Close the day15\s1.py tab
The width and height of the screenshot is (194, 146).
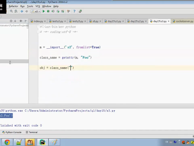click(123, 21)
